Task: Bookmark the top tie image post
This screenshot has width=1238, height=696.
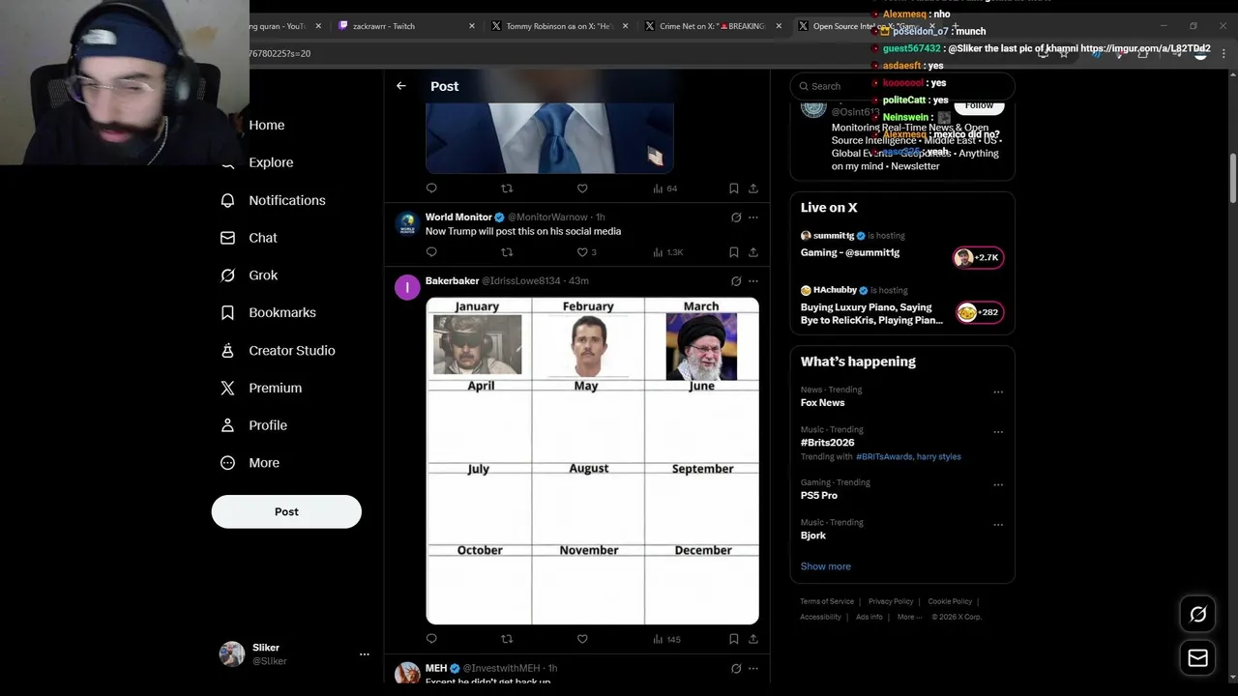Action: [733, 188]
